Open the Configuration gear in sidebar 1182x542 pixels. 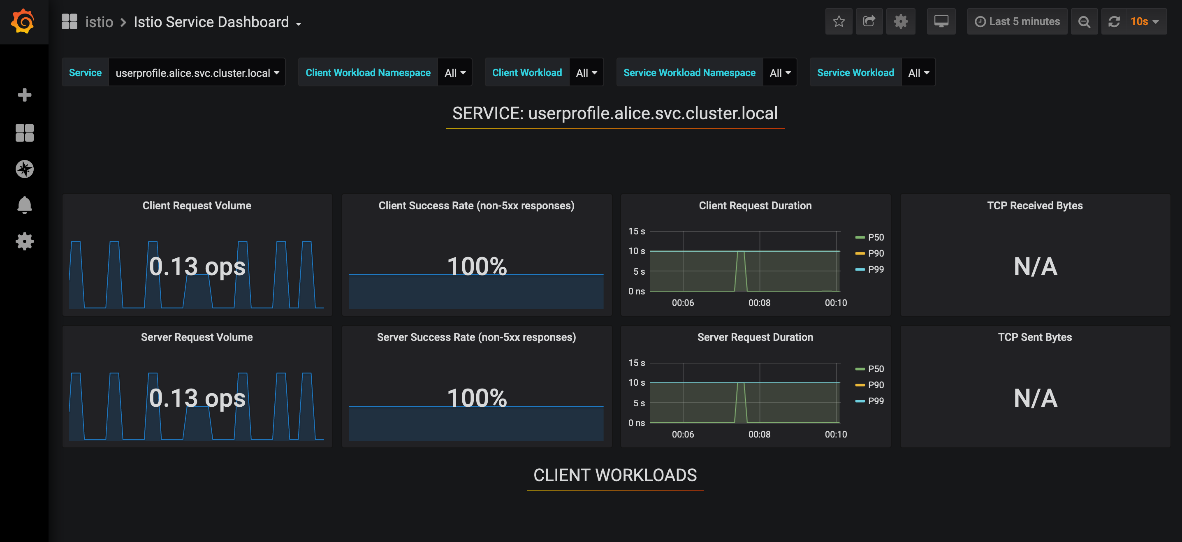pyautogui.click(x=24, y=241)
